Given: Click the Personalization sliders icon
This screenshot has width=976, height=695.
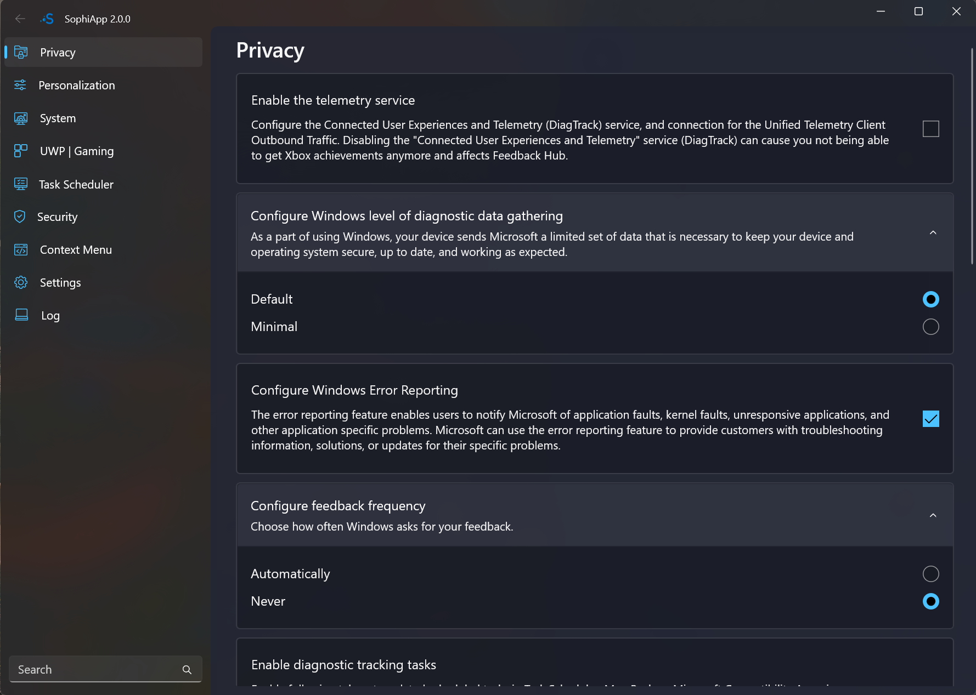Looking at the screenshot, I should pos(20,85).
